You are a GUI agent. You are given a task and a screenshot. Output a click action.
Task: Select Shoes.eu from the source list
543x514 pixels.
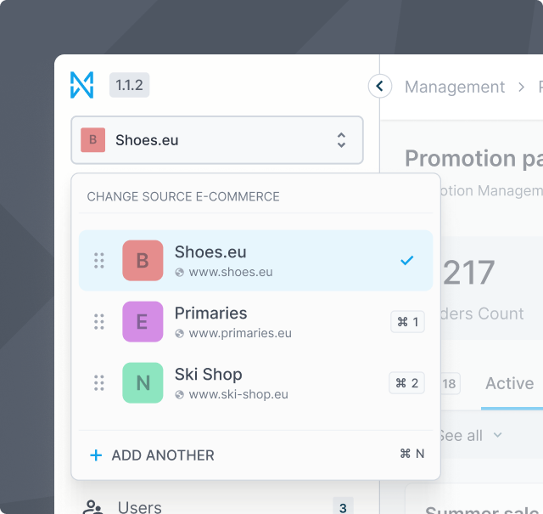[255, 261]
